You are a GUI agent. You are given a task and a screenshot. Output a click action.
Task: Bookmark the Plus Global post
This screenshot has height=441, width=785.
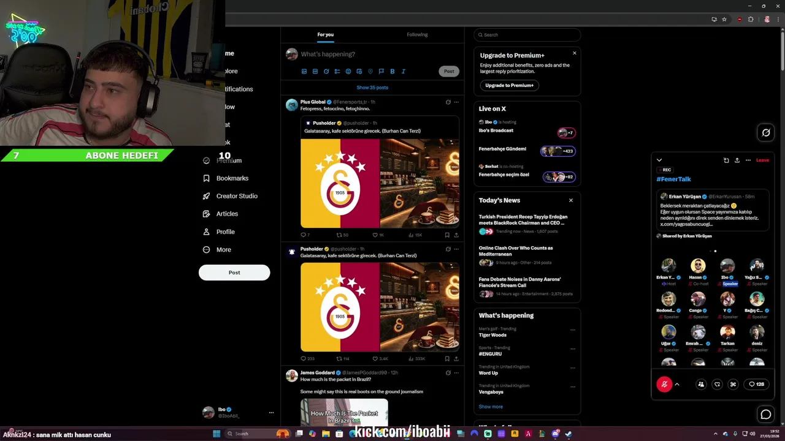pos(447,235)
